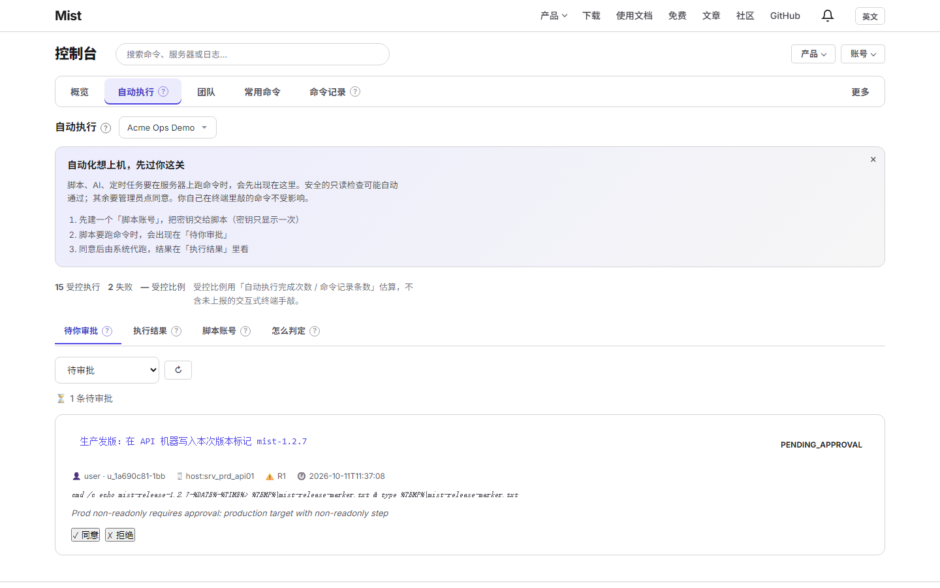Click help icon beside 命令记录 tab
The height and width of the screenshot is (588, 940).
355,91
